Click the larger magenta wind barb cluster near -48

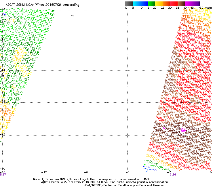click(183, 130)
